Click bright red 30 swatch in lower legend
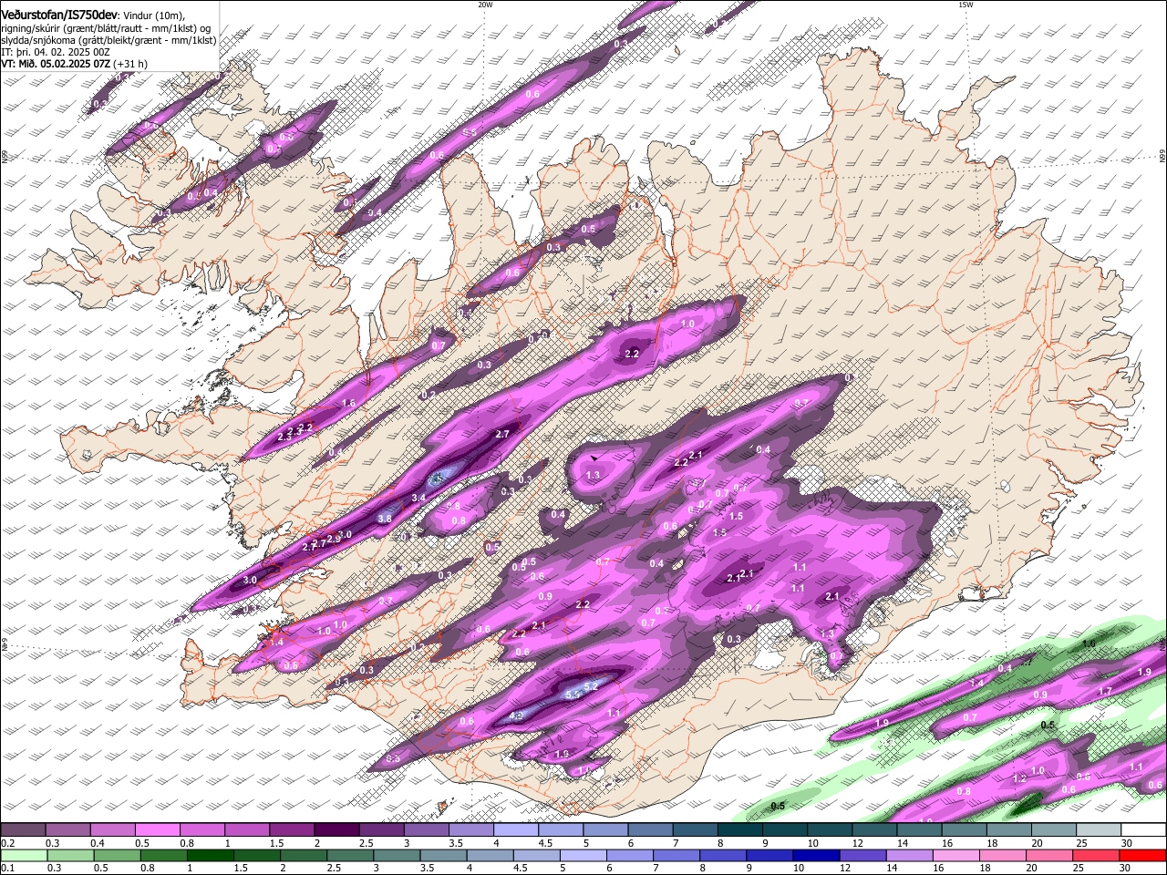Screen dimensions: 1167x875 pyautogui.click(x=1142, y=855)
